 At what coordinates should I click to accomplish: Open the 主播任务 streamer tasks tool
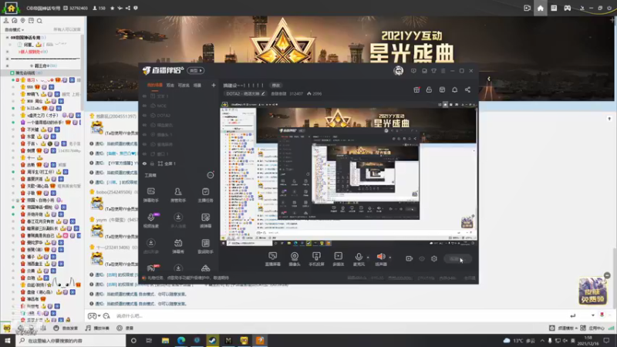pos(205,195)
